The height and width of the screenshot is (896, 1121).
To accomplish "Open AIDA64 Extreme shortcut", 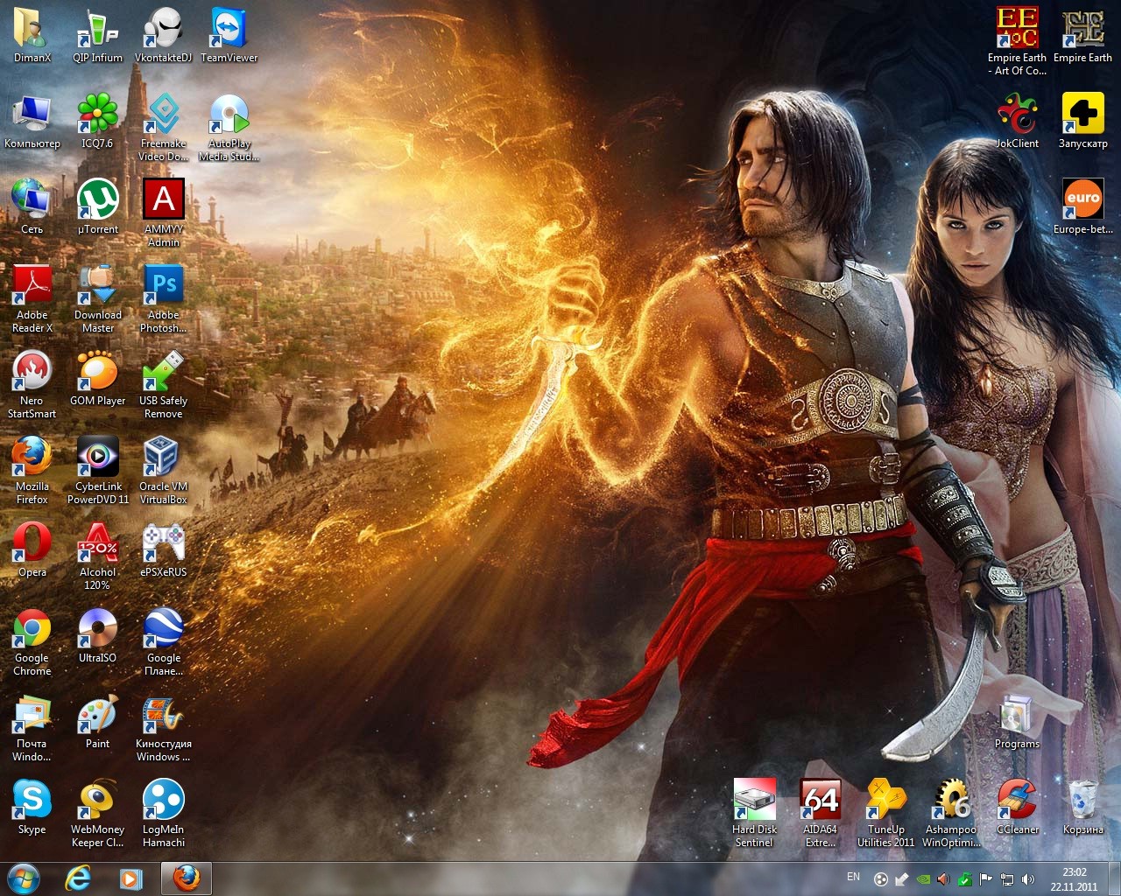I will [x=820, y=814].
